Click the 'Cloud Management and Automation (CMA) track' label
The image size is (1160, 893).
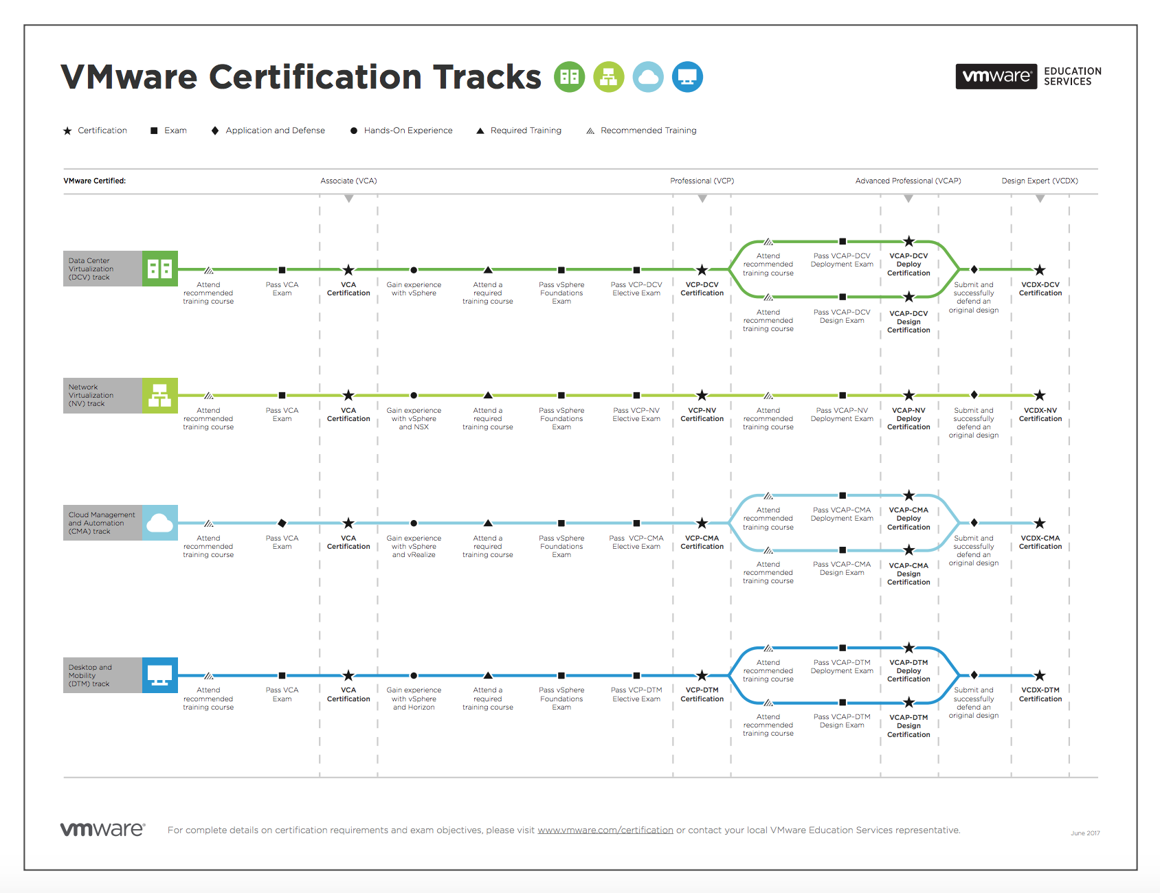point(102,523)
